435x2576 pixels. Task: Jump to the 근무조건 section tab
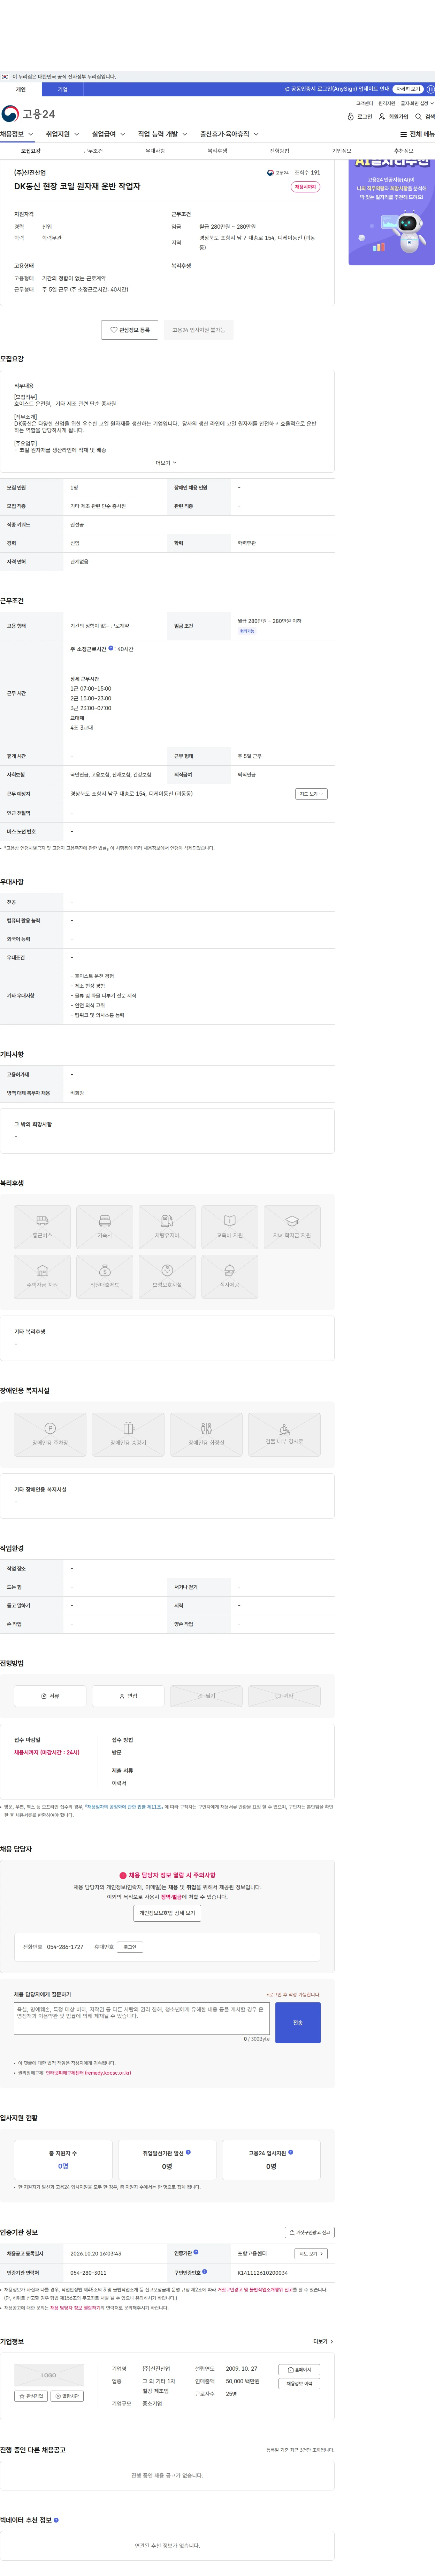click(x=93, y=151)
